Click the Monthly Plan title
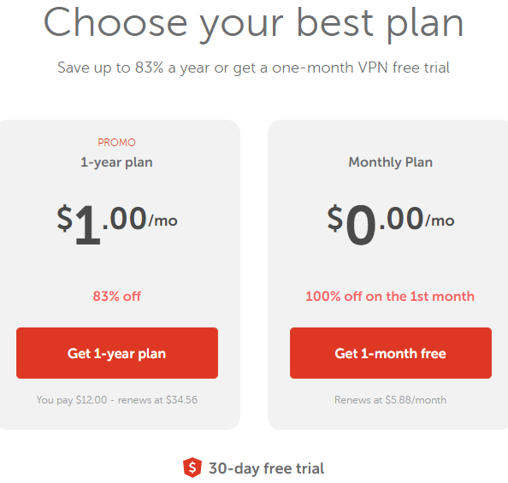508x483 pixels. click(390, 162)
